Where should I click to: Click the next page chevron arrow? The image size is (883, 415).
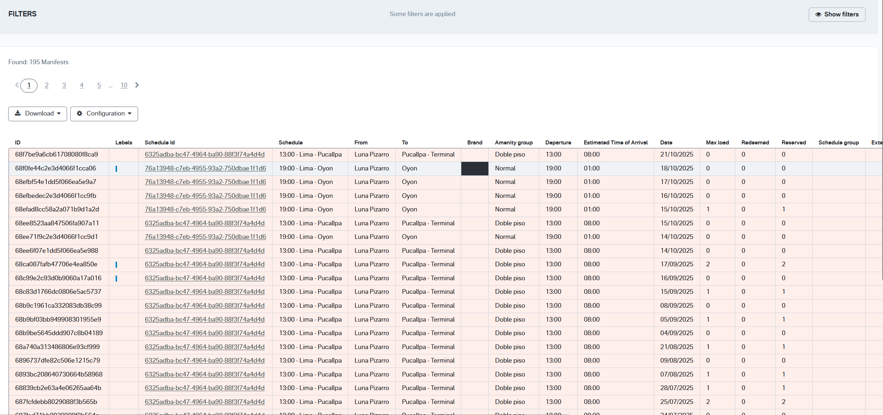pyautogui.click(x=137, y=85)
